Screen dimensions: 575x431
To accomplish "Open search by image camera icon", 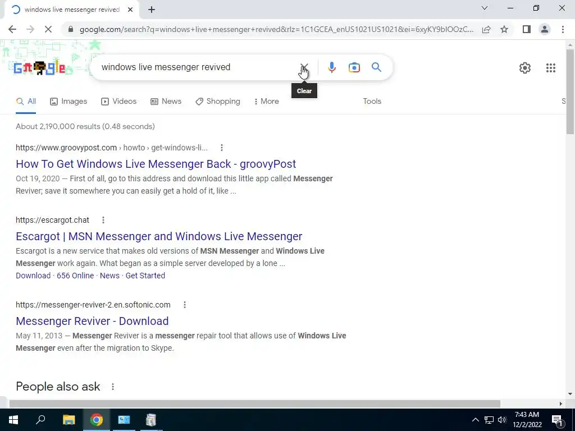I will point(354,67).
